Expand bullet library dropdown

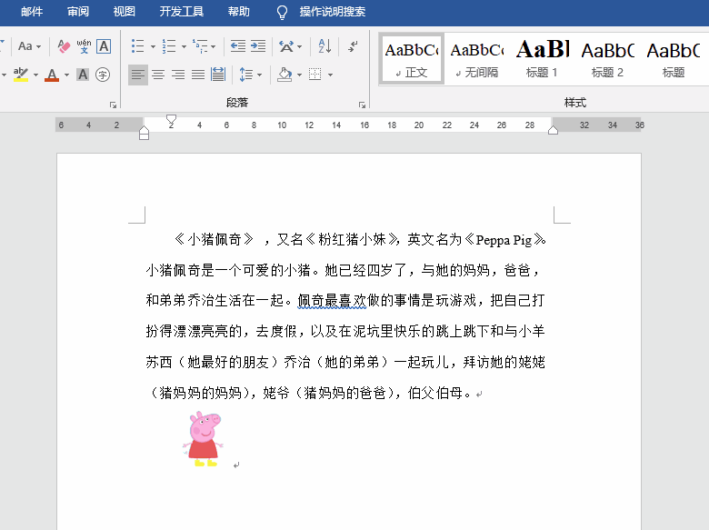tap(153, 46)
